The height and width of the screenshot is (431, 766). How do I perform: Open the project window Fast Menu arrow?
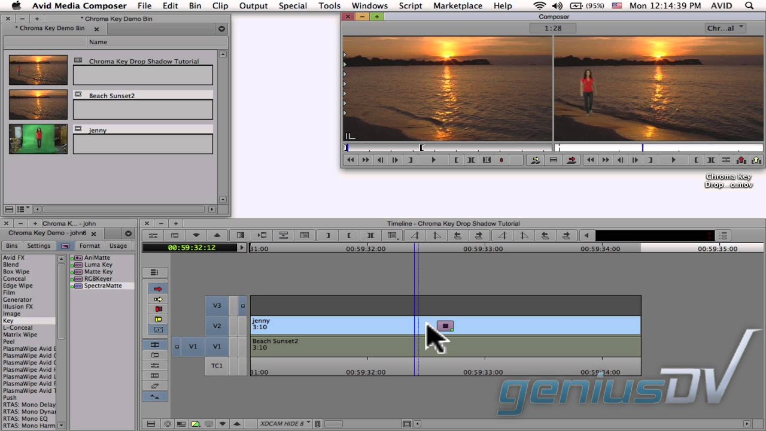click(x=128, y=233)
